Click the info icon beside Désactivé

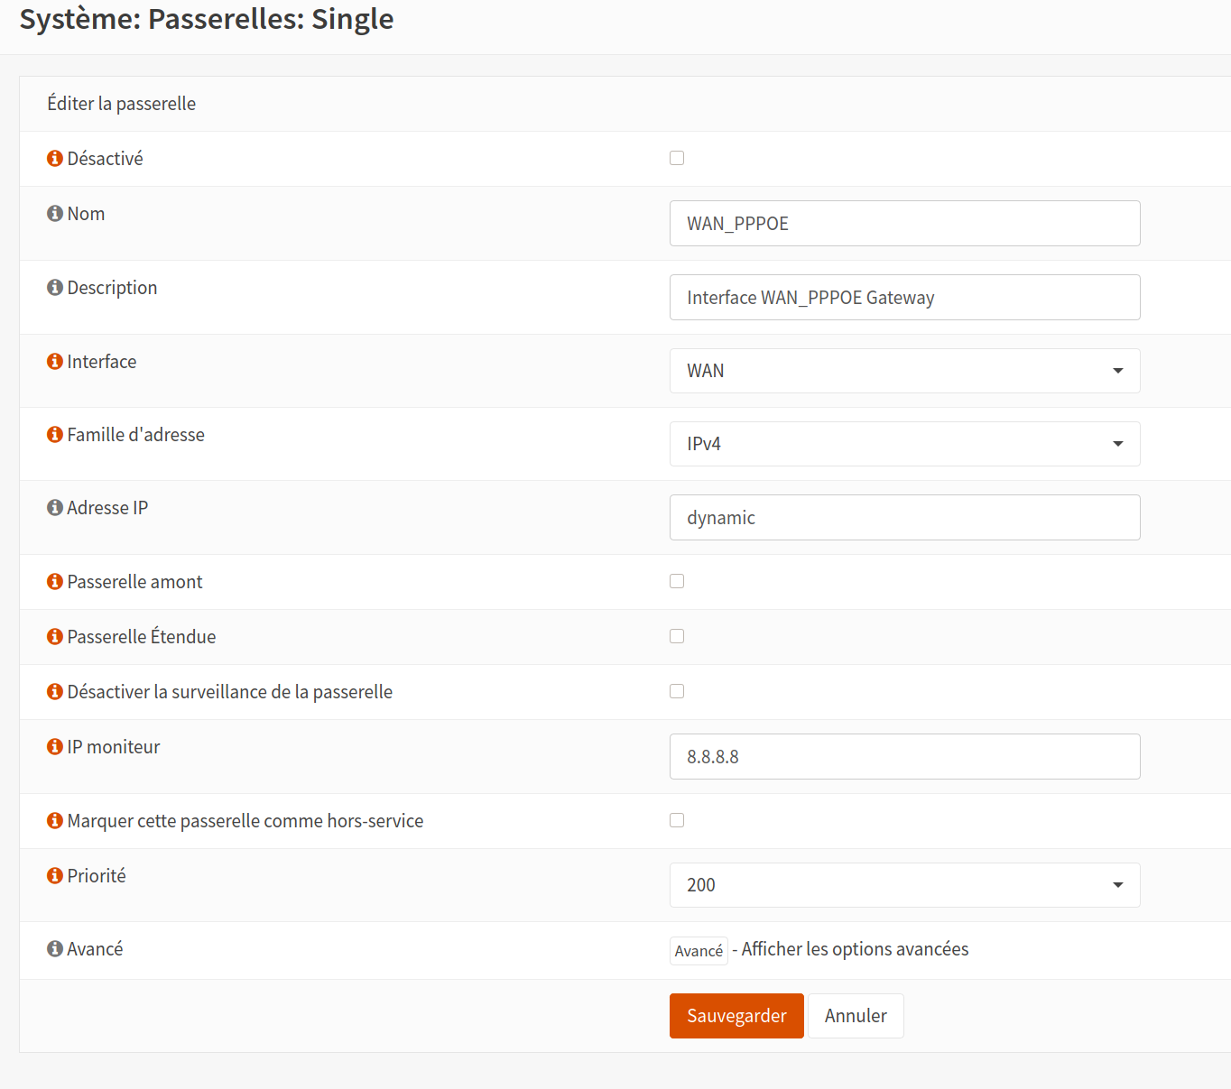(x=55, y=159)
